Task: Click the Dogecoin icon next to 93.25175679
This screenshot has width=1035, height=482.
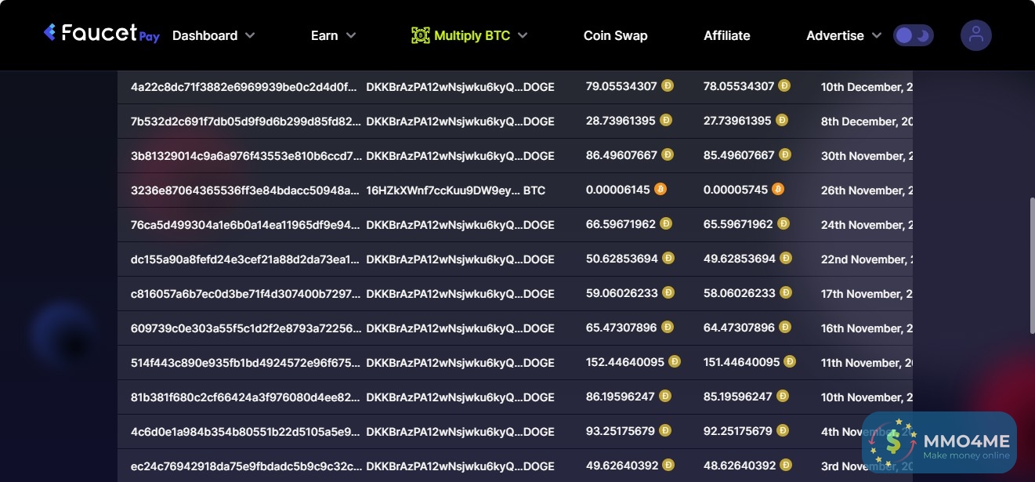Action: click(665, 431)
